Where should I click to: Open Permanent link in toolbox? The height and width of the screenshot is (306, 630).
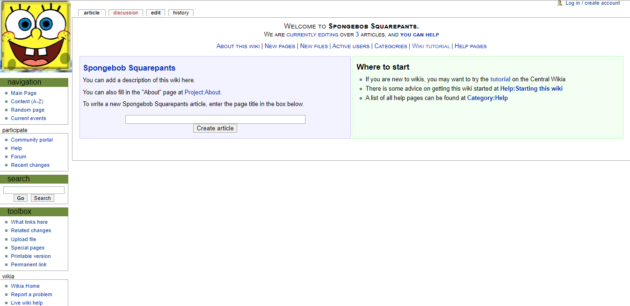tap(29, 265)
